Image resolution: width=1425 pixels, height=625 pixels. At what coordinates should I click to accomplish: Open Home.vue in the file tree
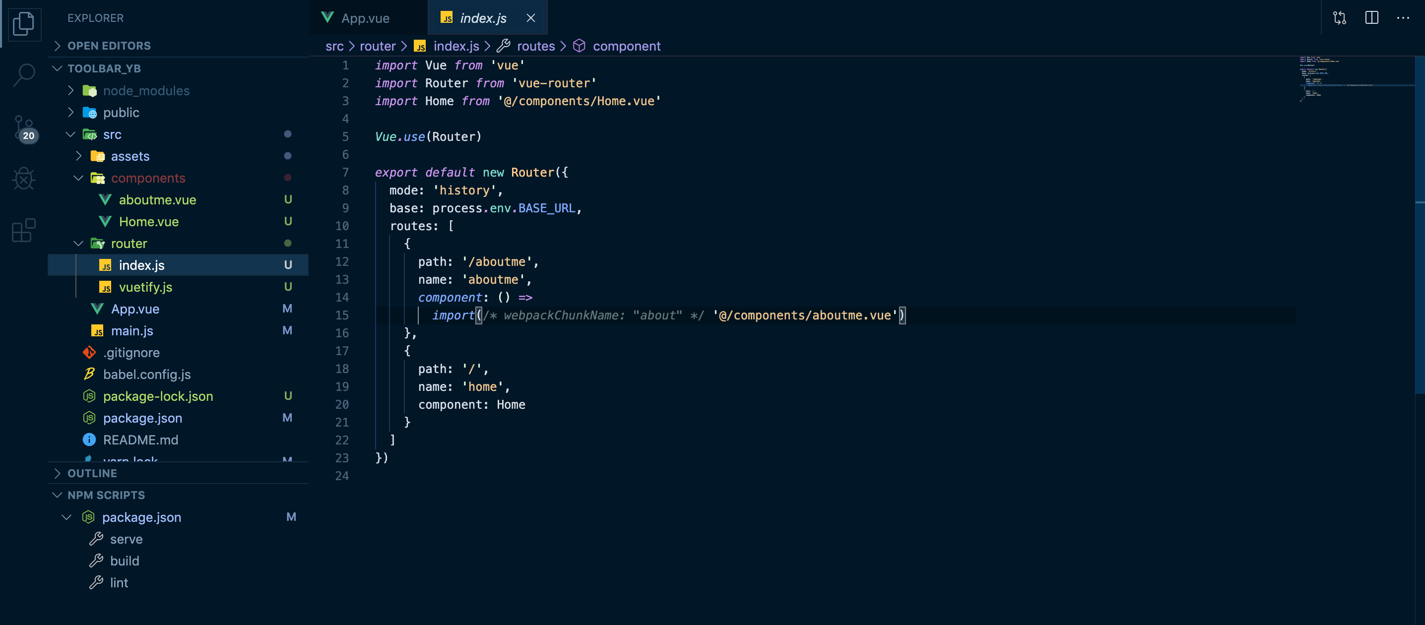click(x=148, y=221)
